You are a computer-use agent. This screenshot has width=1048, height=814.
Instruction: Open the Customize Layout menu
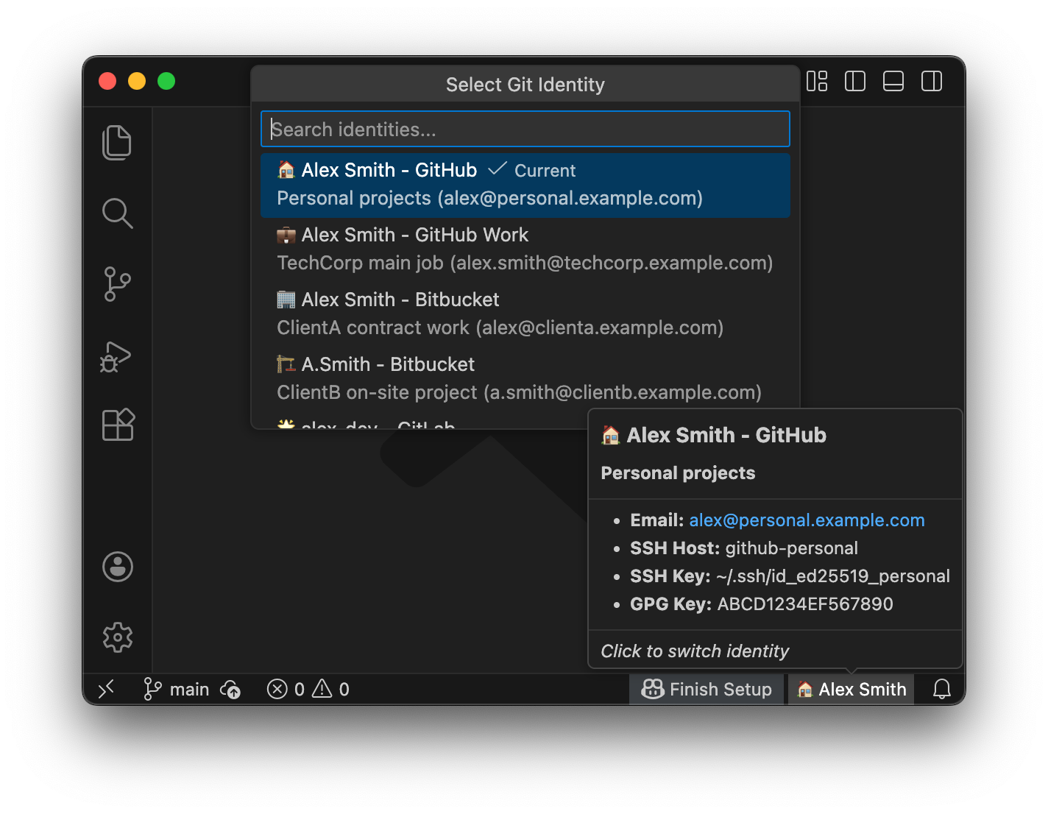pyautogui.click(x=817, y=81)
